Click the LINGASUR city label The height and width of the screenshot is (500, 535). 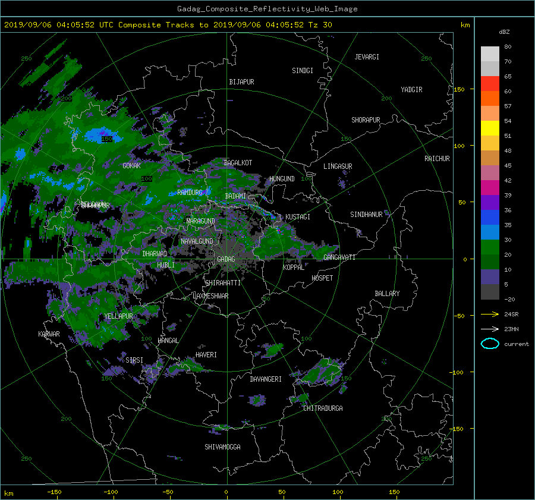click(338, 166)
